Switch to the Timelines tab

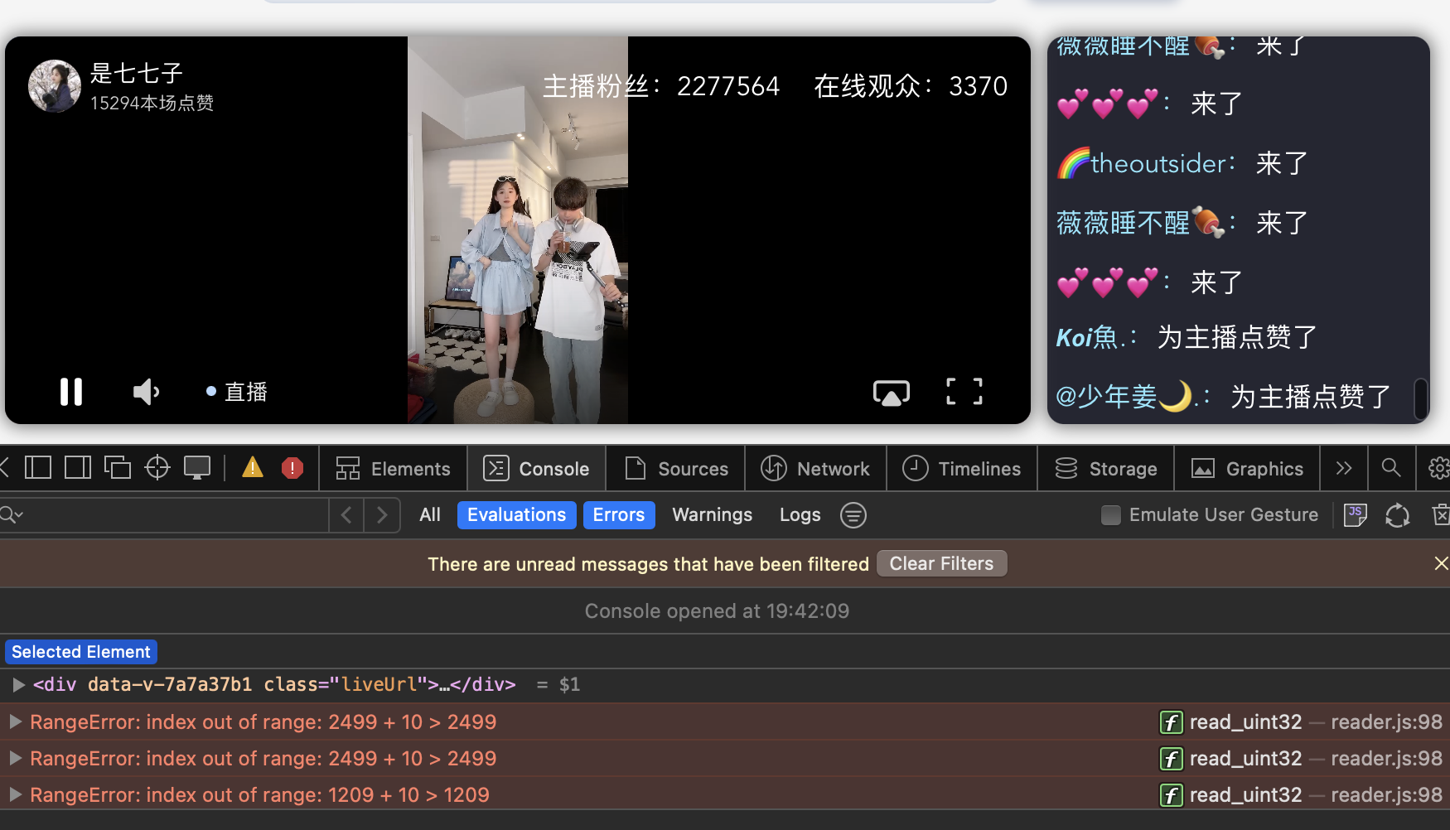(962, 468)
